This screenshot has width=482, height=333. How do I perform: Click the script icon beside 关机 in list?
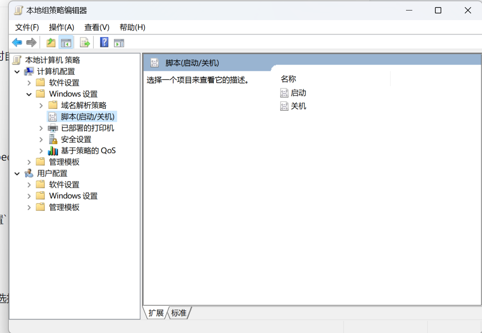284,106
